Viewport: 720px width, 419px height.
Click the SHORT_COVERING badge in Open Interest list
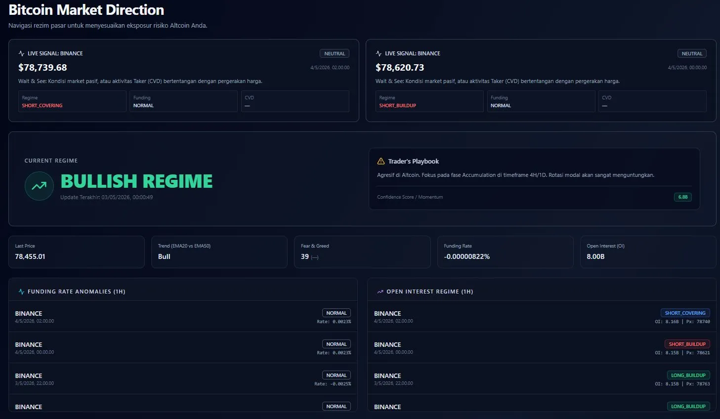(685, 313)
